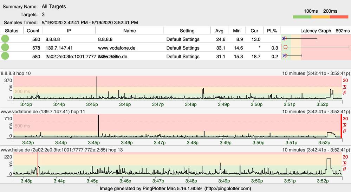Click average value 33.1
The image size is (351, 192).
pos(221,48)
